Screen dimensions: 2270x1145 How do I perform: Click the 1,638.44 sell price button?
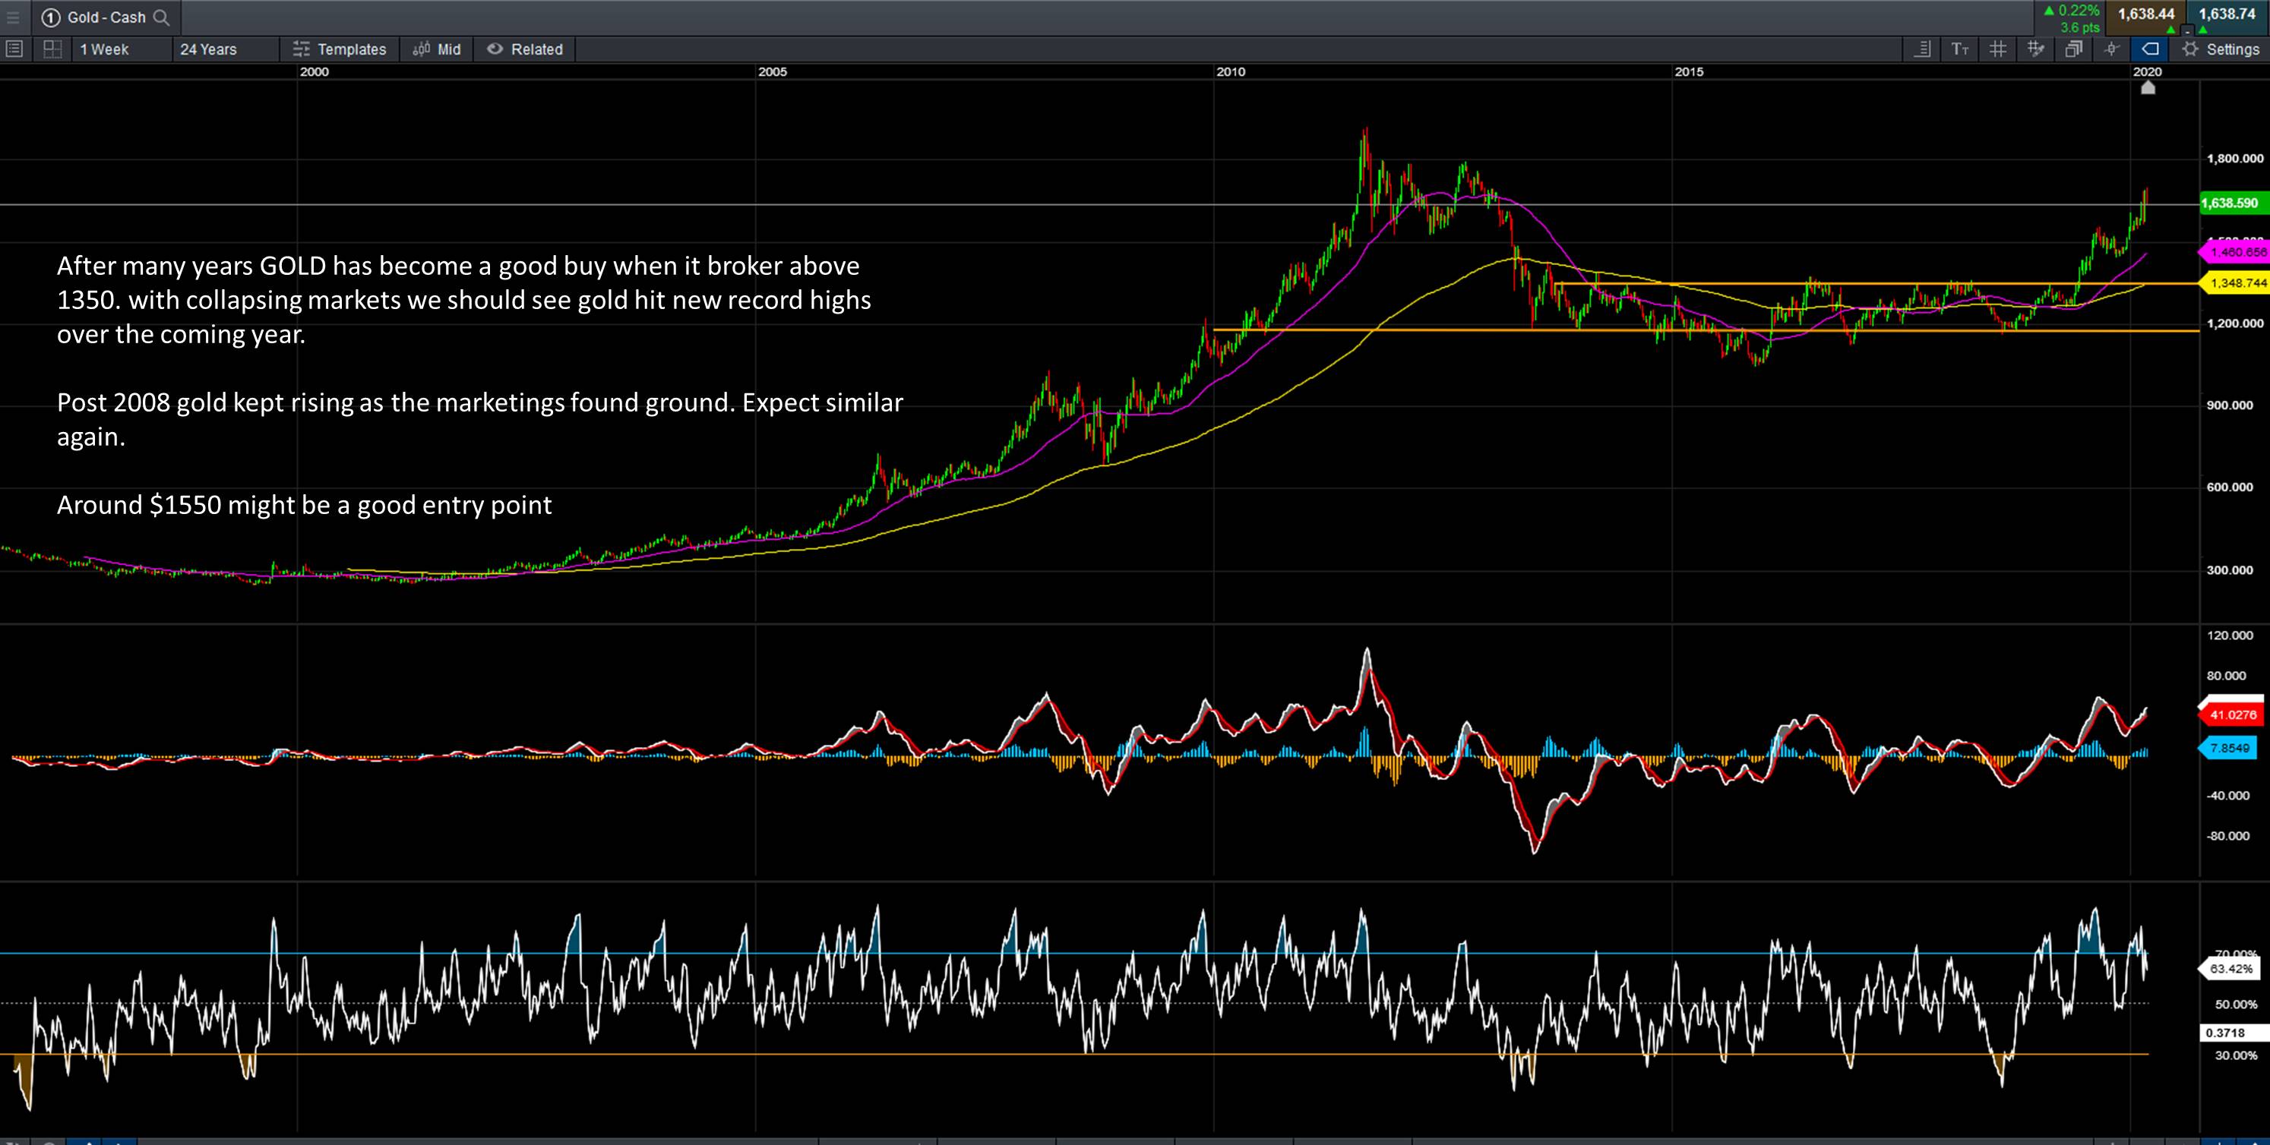tap(2145, 14)
